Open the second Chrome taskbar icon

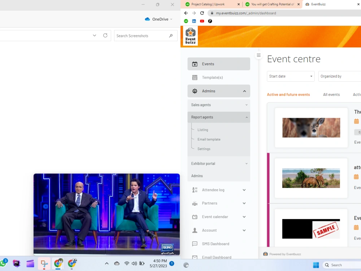point(72,263)
